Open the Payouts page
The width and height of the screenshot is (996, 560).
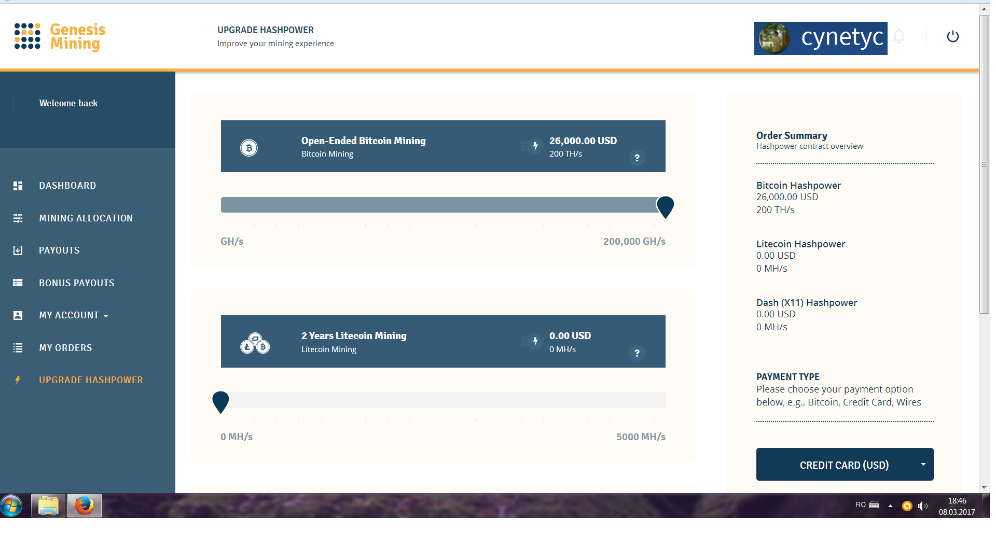tap(59, 250)
